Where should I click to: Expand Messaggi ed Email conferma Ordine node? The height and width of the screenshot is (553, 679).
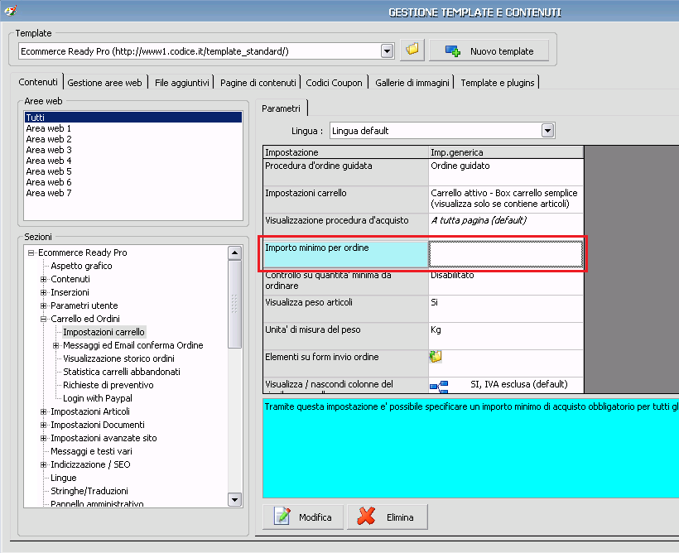click(55, 345)
